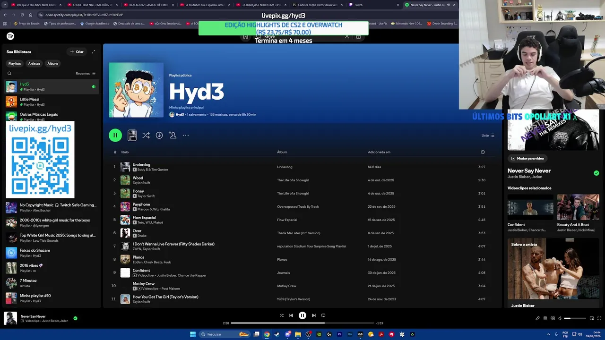Open Minha playlist #10 in library
The image size is (605, 340).
51,298
